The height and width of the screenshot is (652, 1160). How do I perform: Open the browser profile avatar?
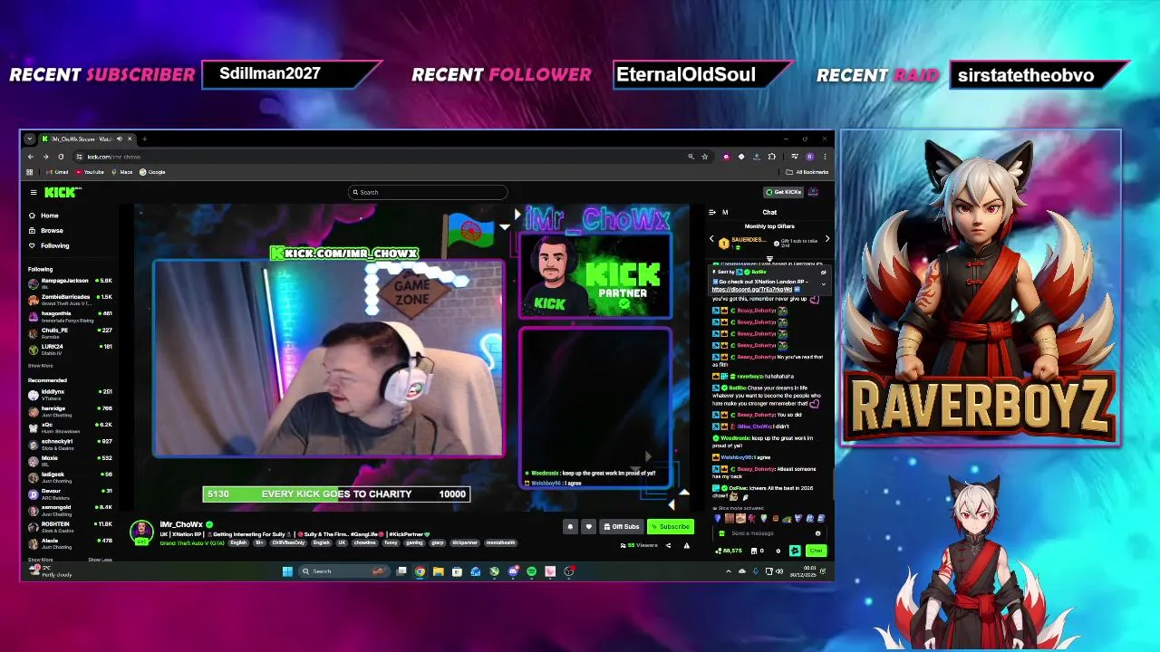(x=809, y=157)
